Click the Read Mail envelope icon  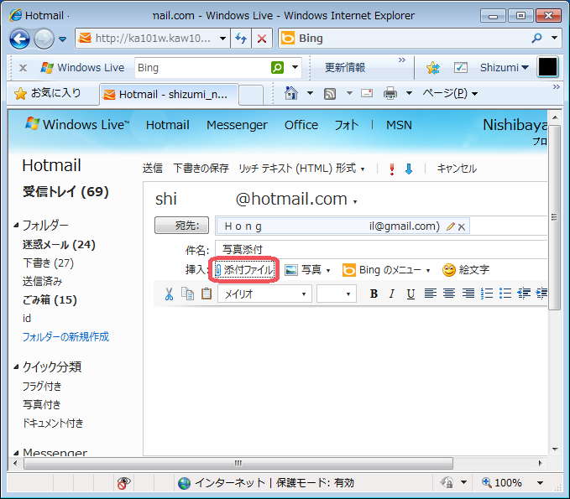tap(367, 94)
